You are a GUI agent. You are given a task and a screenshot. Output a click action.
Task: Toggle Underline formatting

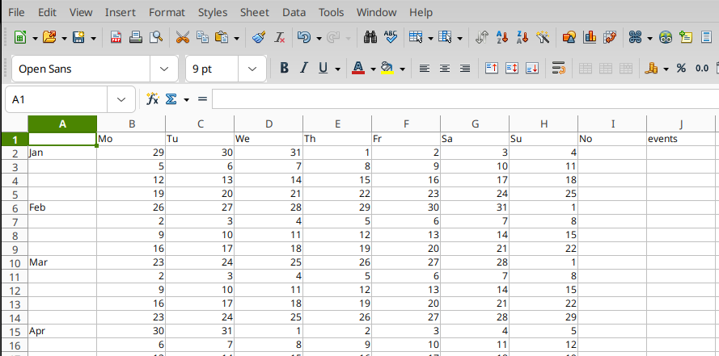[x=324, y=69]
